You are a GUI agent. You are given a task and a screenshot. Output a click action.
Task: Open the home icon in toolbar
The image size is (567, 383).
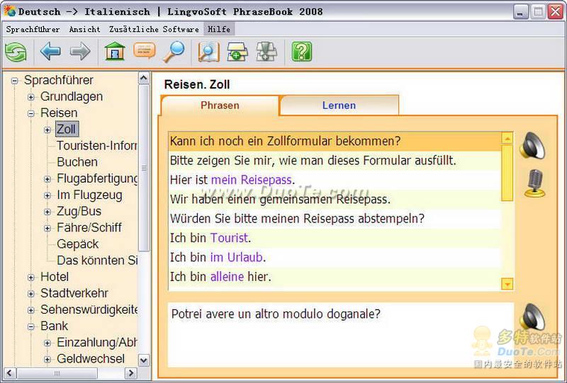pyautogui.click(x=115, y=51)
